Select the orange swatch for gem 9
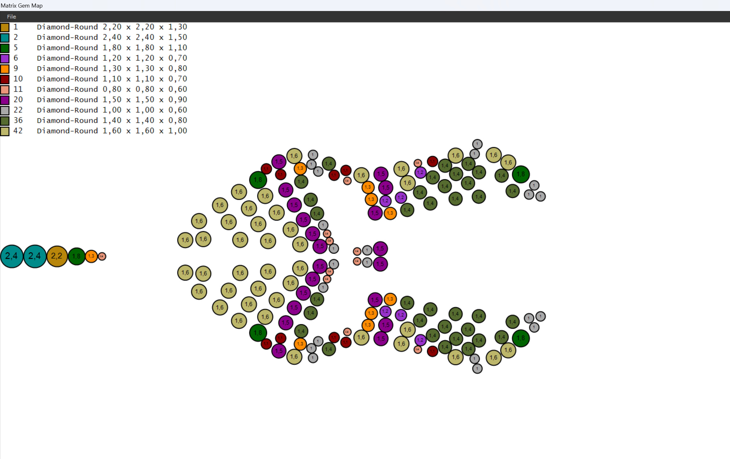The width and height of the screenshot is (730, 459). [x=5, y=69]
